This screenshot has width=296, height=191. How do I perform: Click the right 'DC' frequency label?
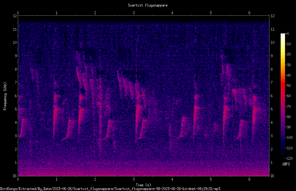[x=272, y=176]
